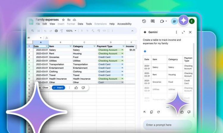Copy Gemini response using copy icon
Screen dimensions: 223x133
tap(151, 112)
